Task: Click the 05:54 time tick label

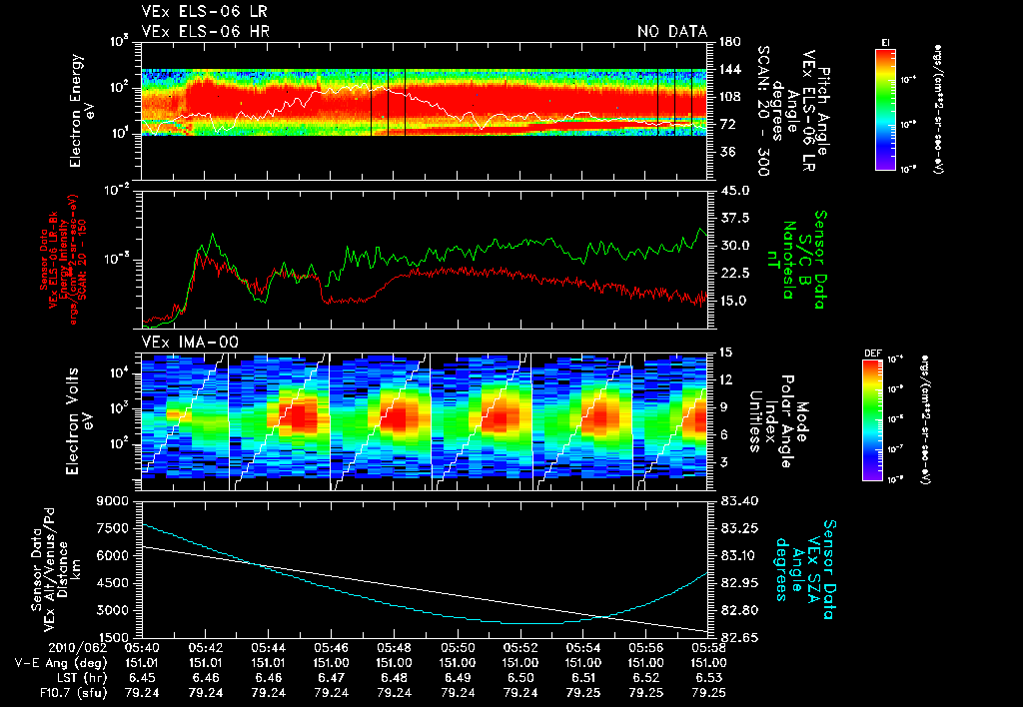Action: [582, 647]
